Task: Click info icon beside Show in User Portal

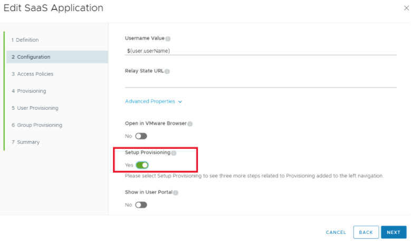Action: click(x=176, y=193)
